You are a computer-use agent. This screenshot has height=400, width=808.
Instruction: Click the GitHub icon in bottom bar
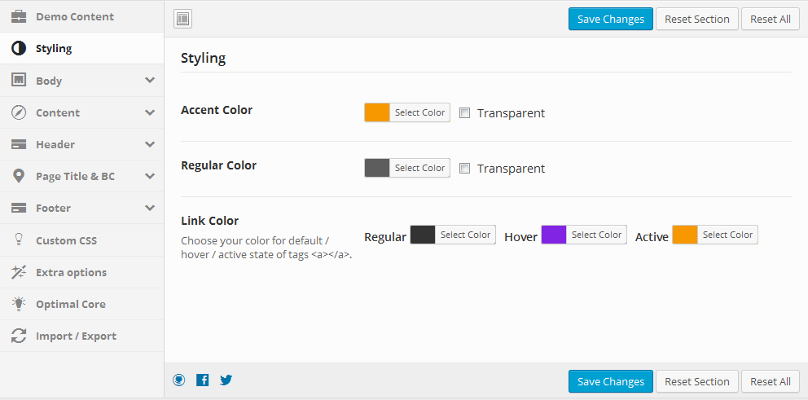click(x=179, y=380)
